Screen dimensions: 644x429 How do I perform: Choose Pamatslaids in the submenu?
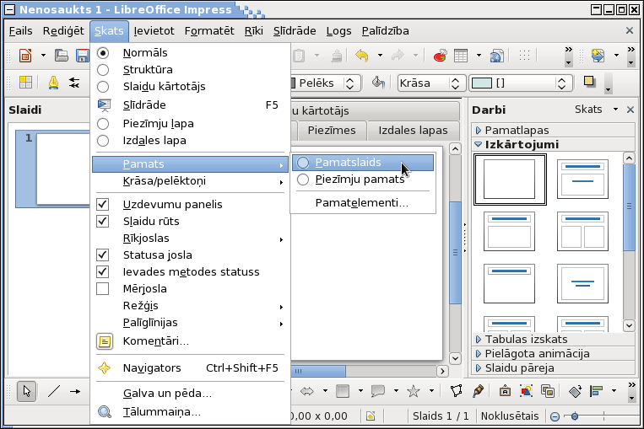tap(363, 163)
